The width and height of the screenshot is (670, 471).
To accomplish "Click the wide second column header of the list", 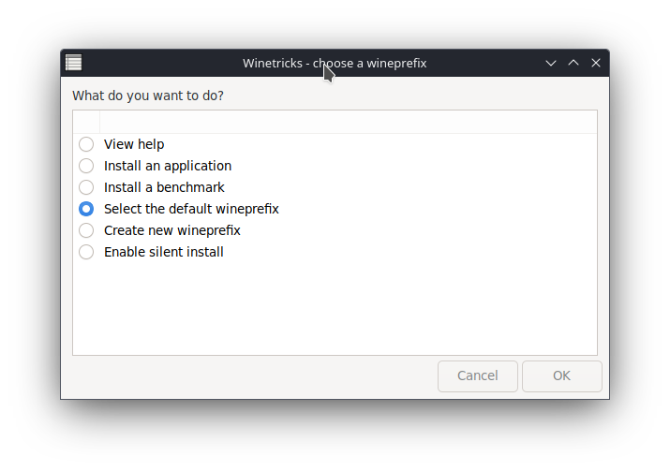I will pos(347,122).
